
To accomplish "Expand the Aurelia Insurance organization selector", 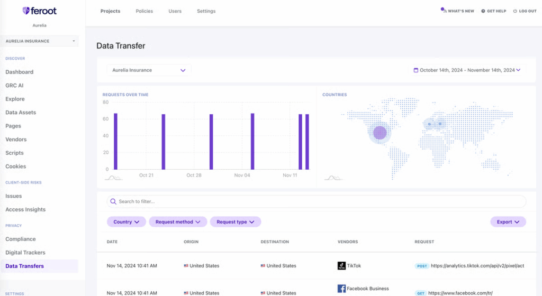I will [39, 41].
